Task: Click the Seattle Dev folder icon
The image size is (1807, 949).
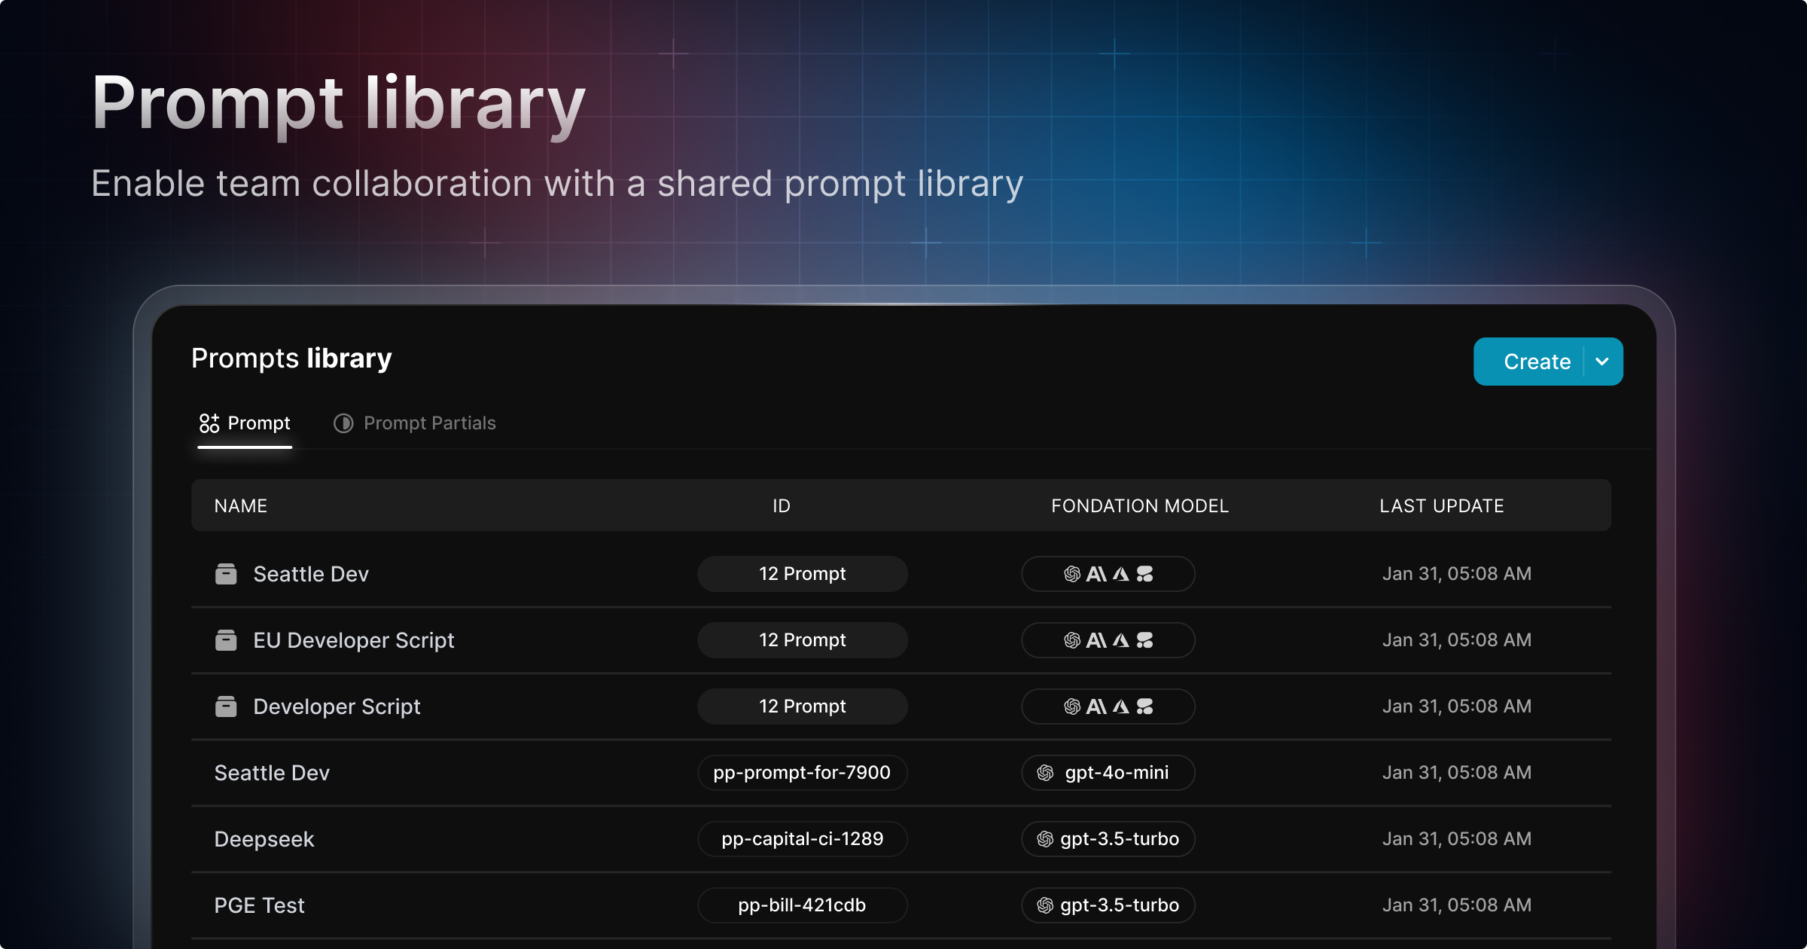Action: (x=226, y=574)
